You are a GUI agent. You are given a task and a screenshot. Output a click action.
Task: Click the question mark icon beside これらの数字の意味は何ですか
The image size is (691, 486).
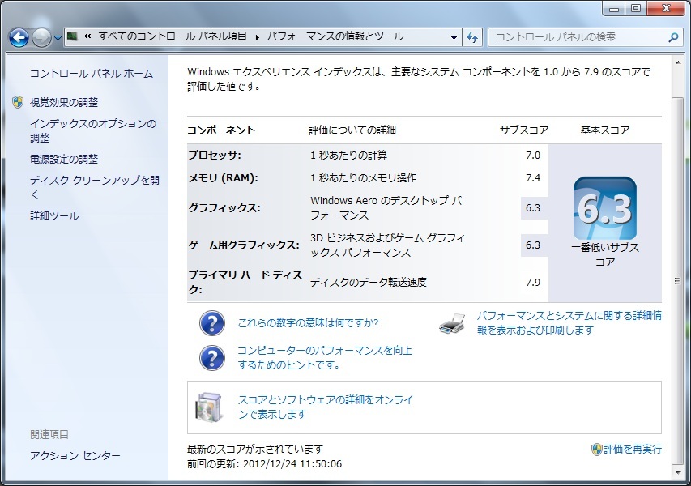click(212, 323)
